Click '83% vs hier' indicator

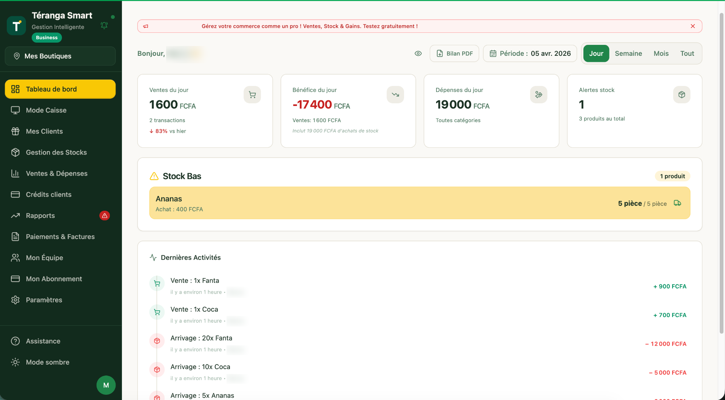168,131
